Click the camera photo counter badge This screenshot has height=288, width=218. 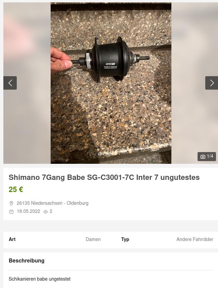point(207,156)
